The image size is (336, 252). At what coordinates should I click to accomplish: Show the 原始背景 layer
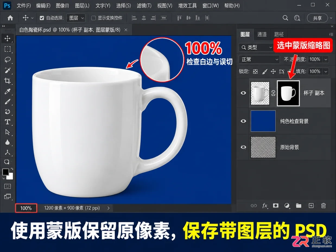243,147
